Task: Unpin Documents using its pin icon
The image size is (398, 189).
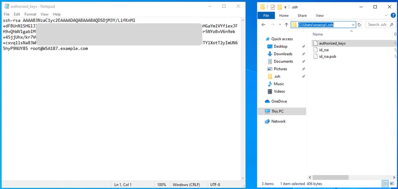Action: pyautogui.click(x=303, y=62)
